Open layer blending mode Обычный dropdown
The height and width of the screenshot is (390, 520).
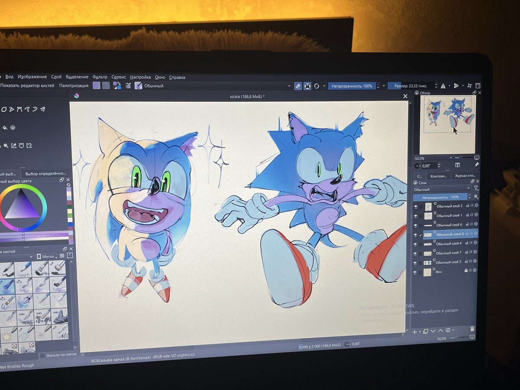pos(442,190)
